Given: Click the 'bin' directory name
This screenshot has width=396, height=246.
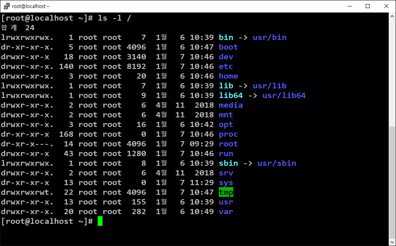Looking at the screenshot, I should 226,38.
